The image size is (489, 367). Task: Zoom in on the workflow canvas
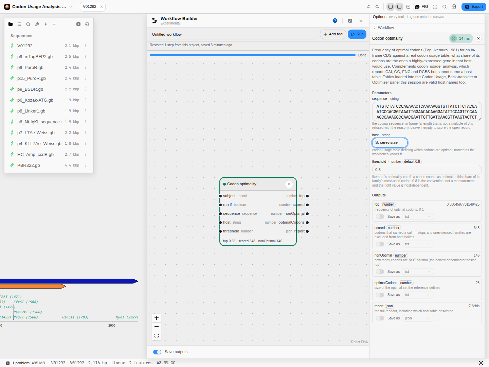pyautogui.click(x=157, y=318)
